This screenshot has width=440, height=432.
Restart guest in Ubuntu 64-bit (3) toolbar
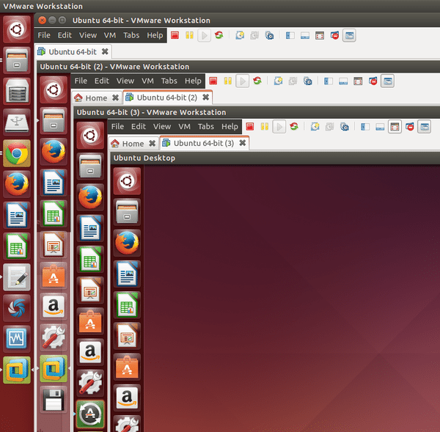(294, 127)
